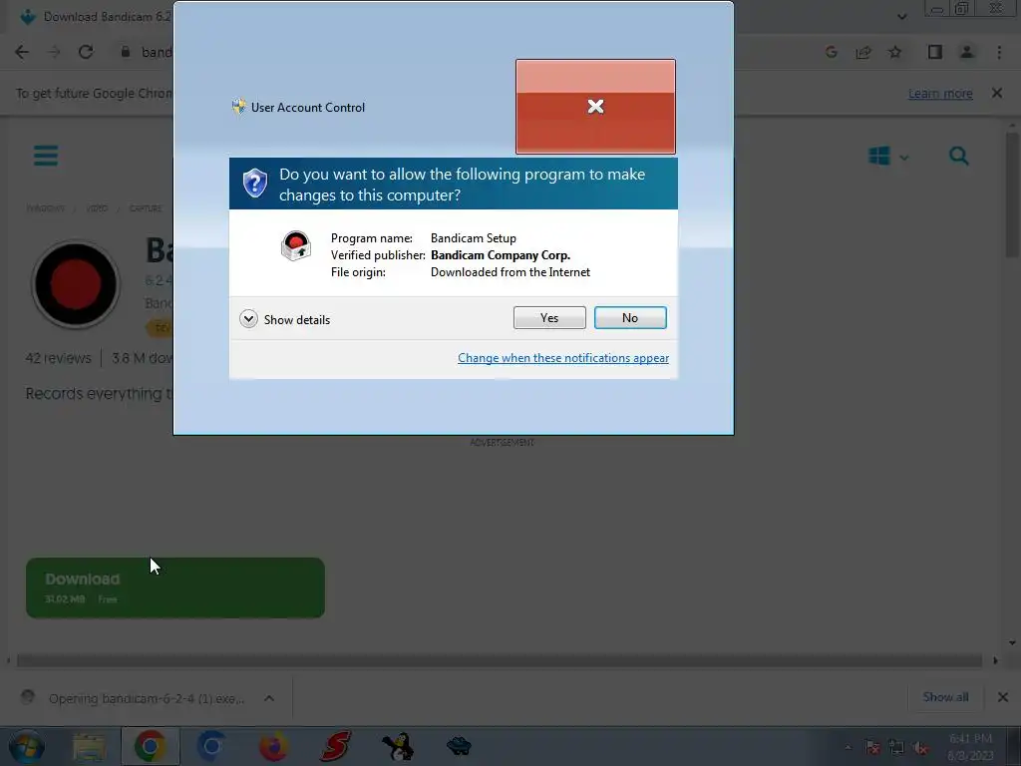Open Chrome profile avatar
This screenshot has height=766, width=1021.
click(x=967, y=52)
